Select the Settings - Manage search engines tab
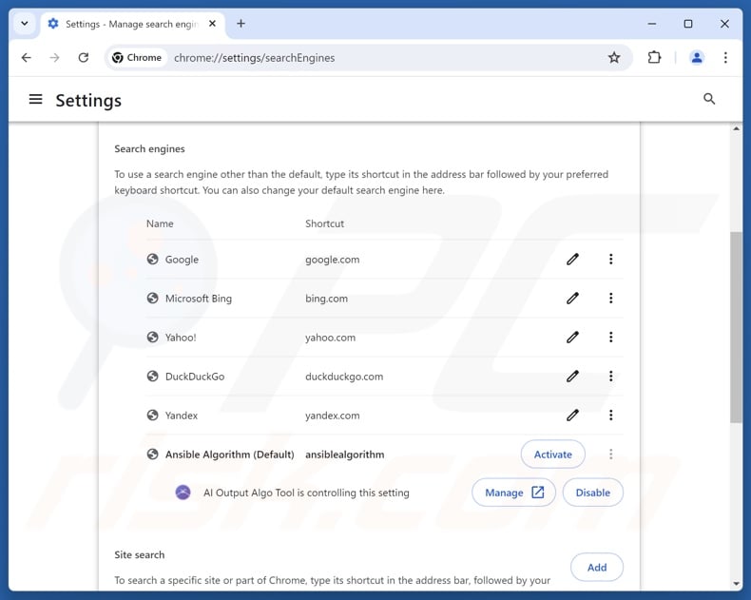751x600 pixels. [133, 24]
